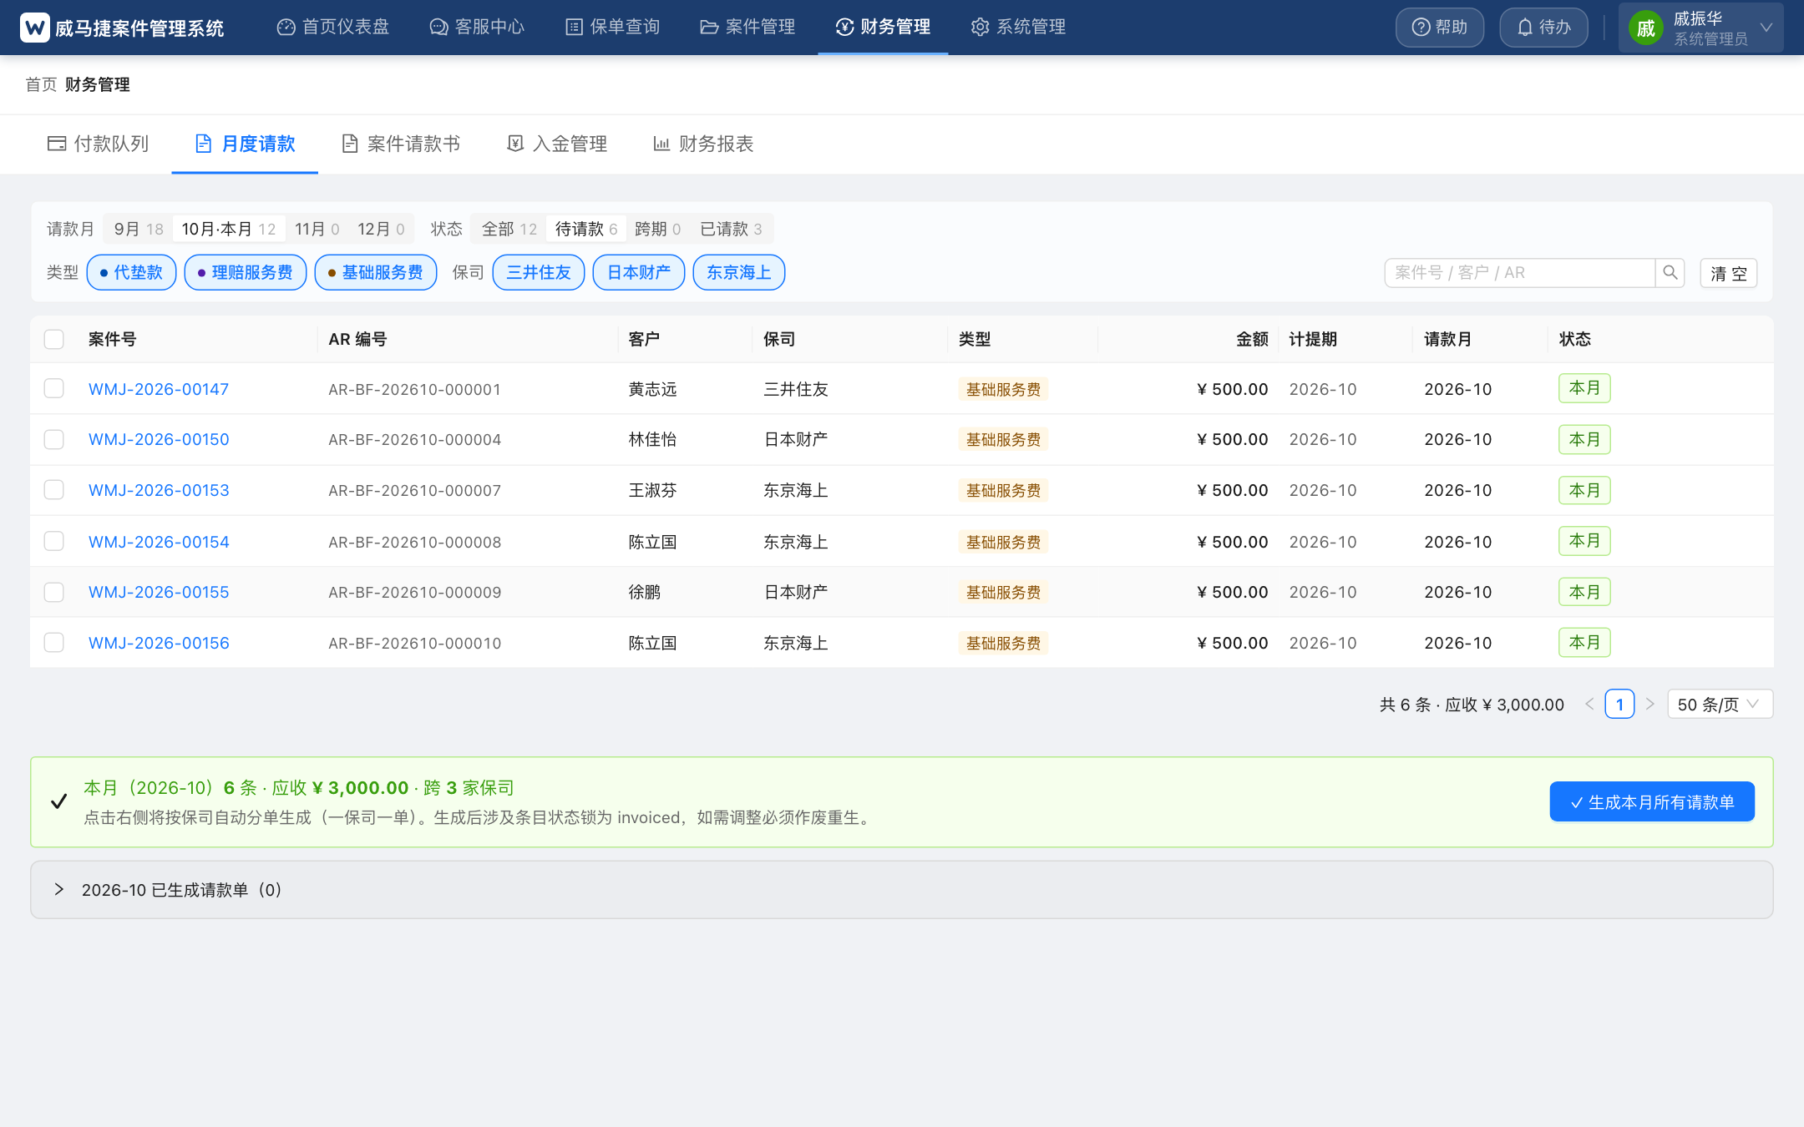1804x1127 pixels.
Task: Select all rows with header checkbox
Action: pyautogui.click(x=54, y=339)
